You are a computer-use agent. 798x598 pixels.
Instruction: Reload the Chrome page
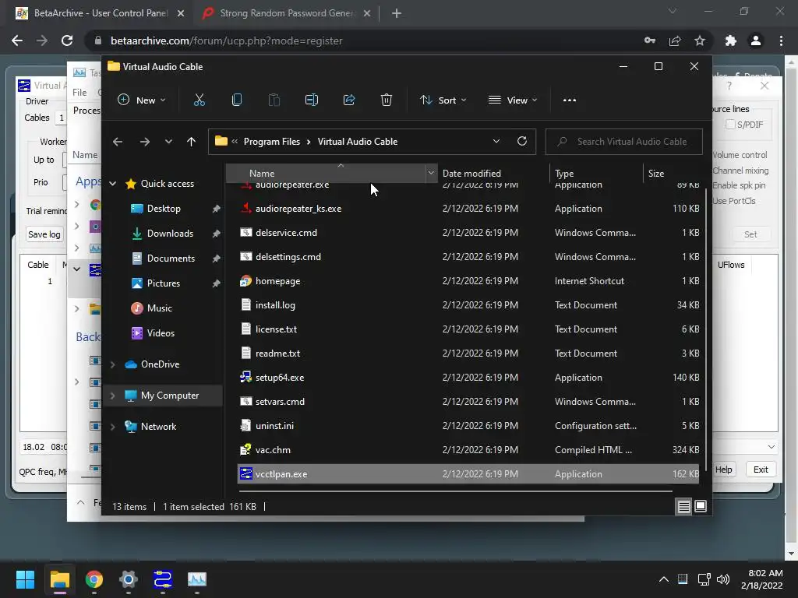pyautogui.click(x=67, y=40)
